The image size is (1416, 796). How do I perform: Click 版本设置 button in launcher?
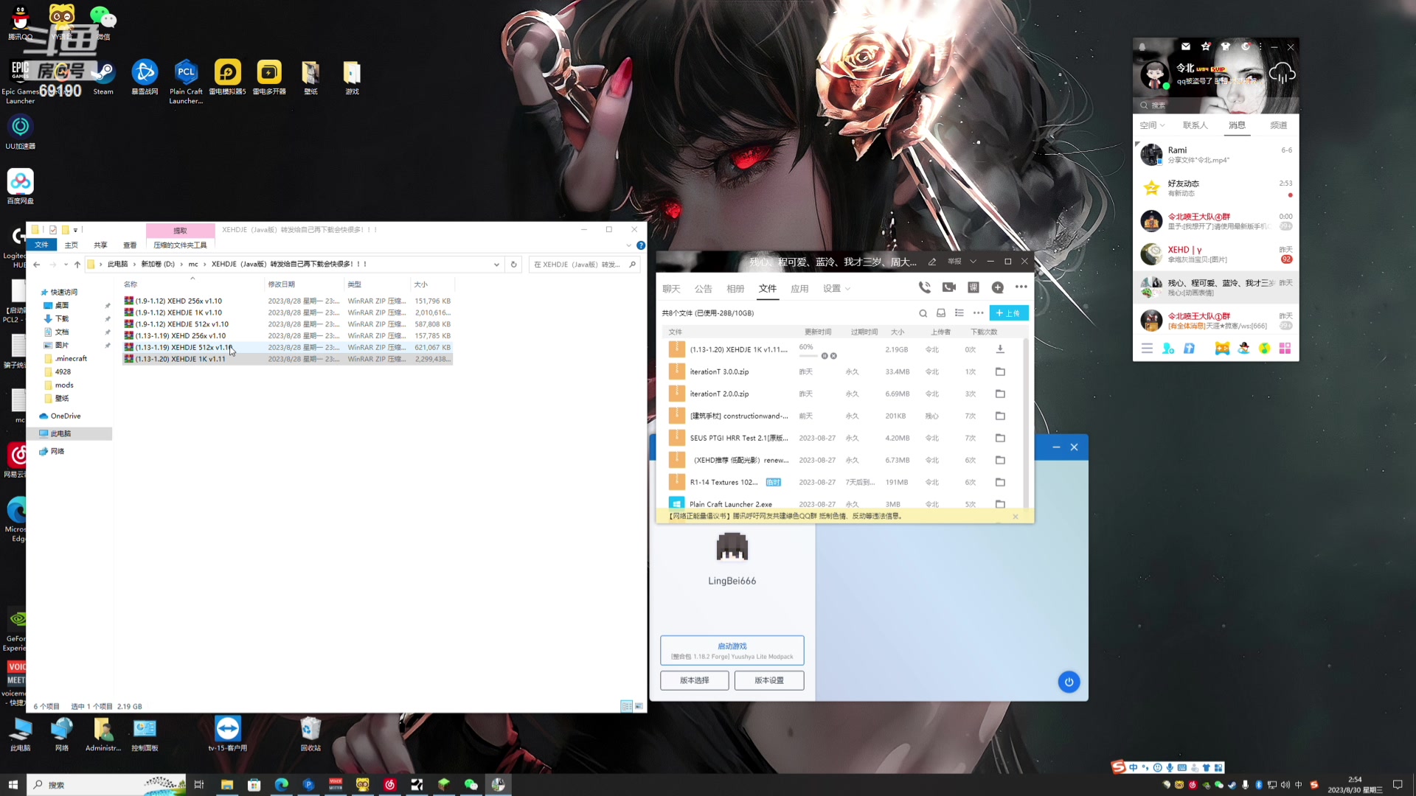coord(769,681)
